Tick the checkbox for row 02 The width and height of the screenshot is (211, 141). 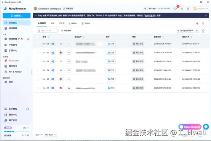coord(38,88)
